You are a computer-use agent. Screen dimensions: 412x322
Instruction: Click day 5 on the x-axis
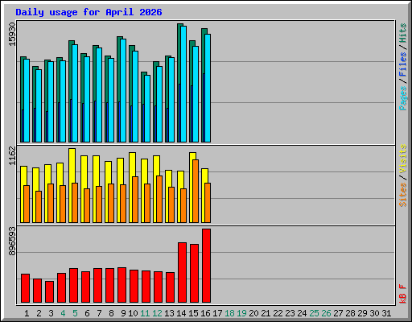[75, 313]
